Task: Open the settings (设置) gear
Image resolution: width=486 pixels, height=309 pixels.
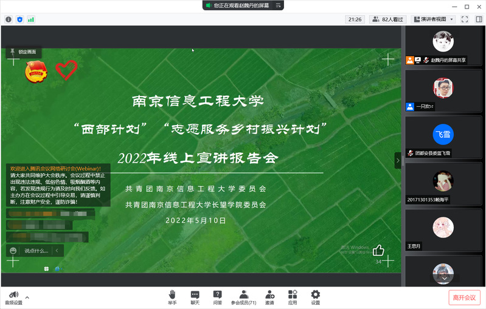Action: tap(315, 297)
